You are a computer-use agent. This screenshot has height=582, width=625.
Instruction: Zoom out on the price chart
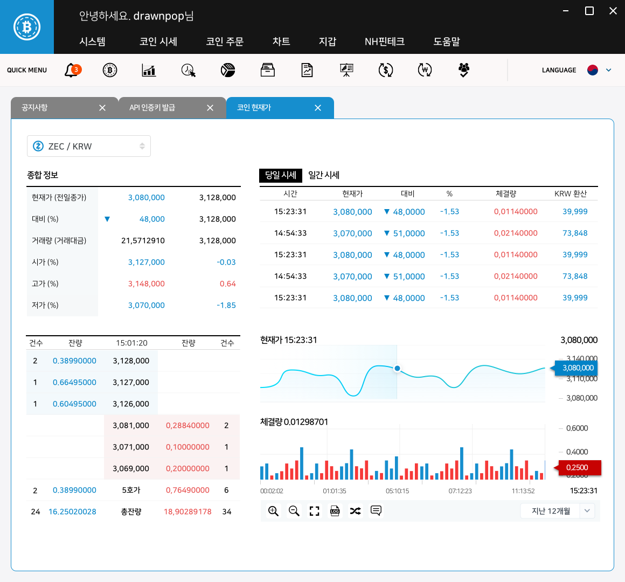tap(294, 511)
